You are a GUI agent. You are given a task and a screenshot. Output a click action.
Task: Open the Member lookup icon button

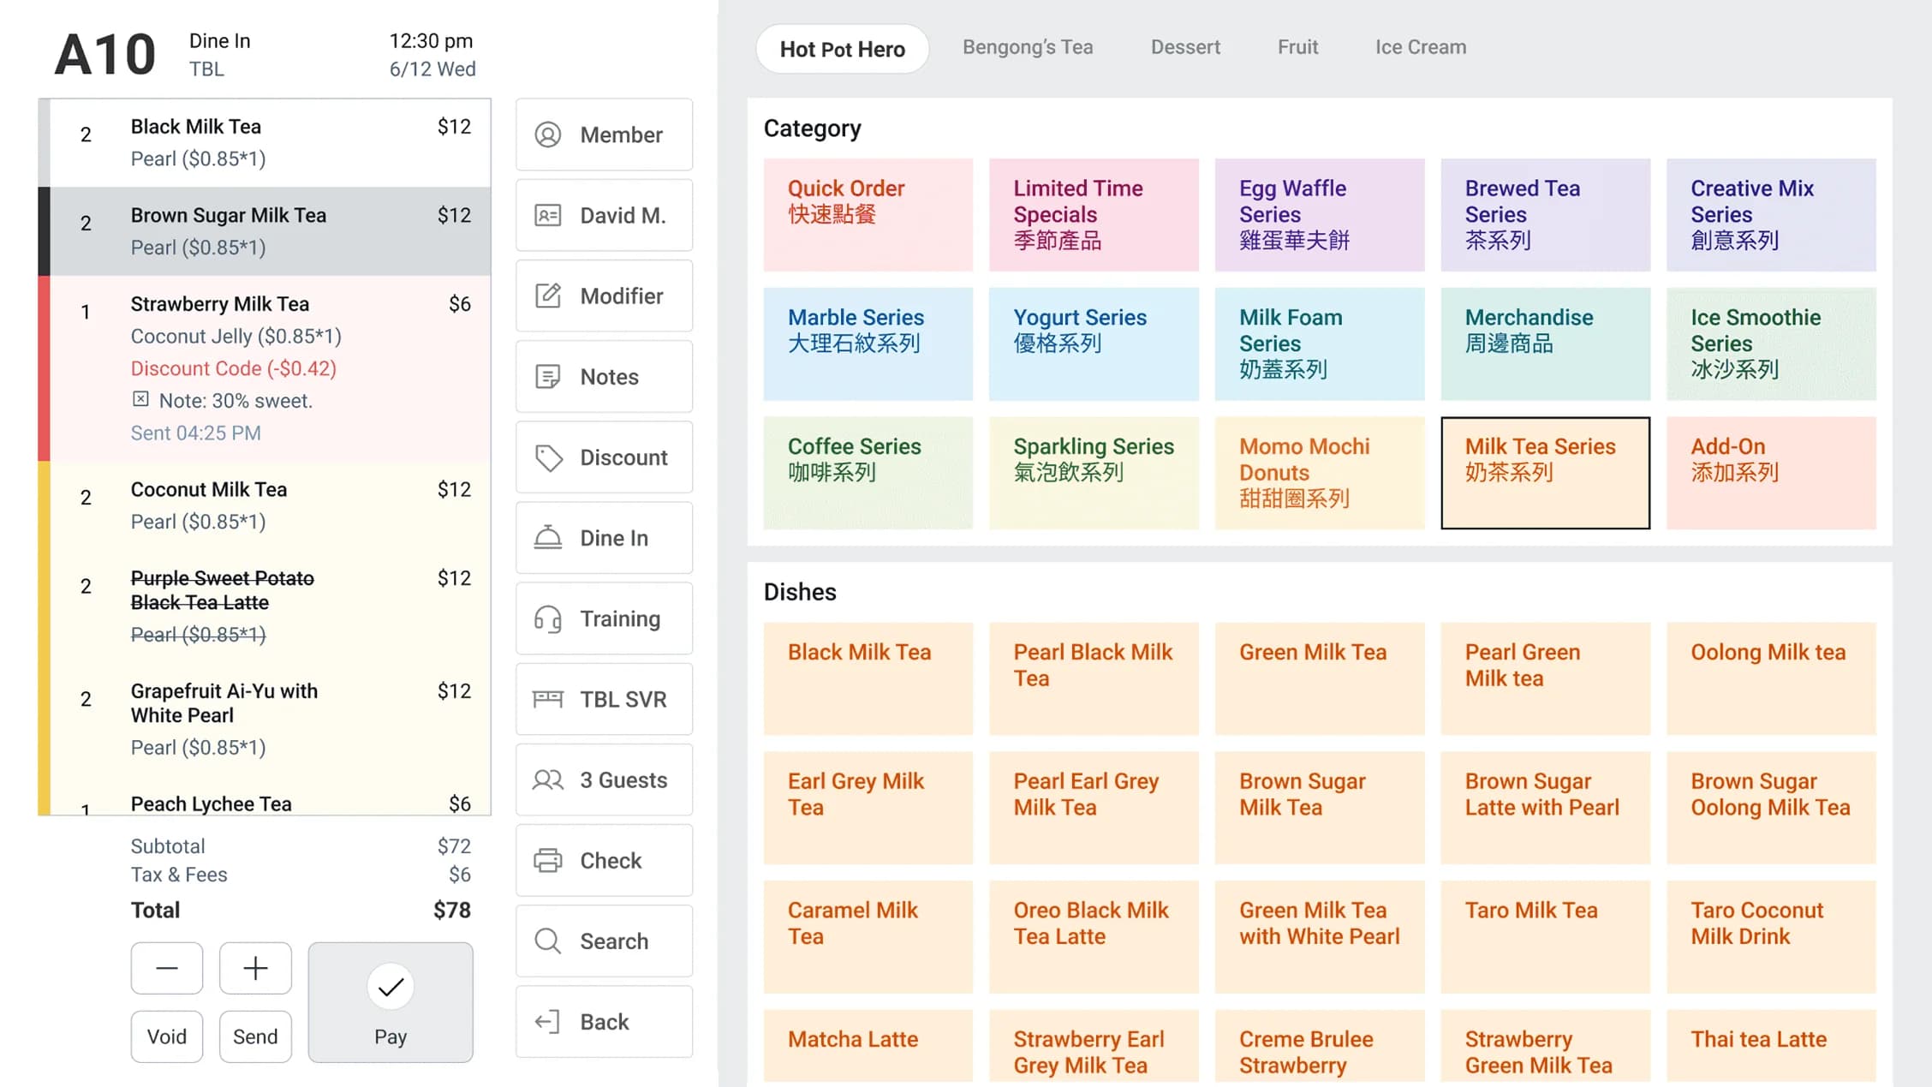click(x=548, y=134)
